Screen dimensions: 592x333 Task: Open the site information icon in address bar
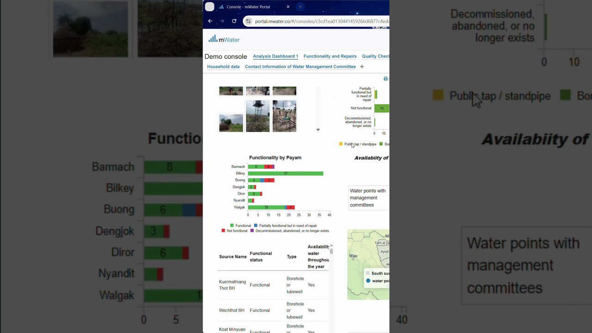pos(248,21)
